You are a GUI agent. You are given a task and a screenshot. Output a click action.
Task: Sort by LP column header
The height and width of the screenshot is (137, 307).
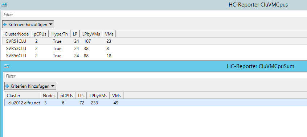click(75, 34)
